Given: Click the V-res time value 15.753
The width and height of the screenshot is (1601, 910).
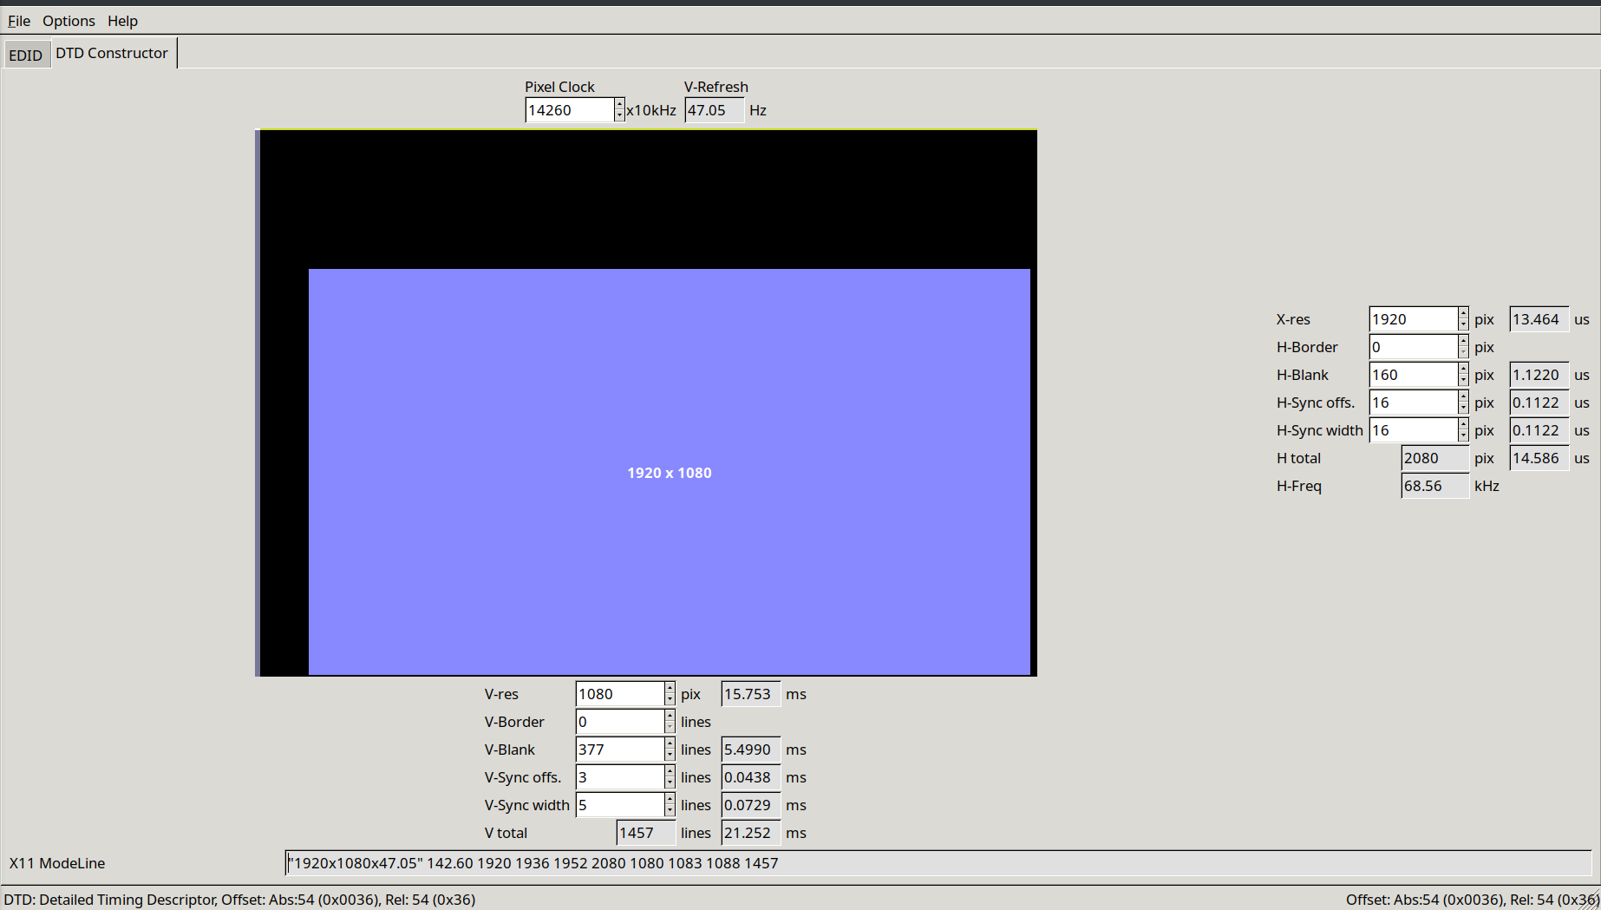Looking at the screenshot, I should [751, 694].
